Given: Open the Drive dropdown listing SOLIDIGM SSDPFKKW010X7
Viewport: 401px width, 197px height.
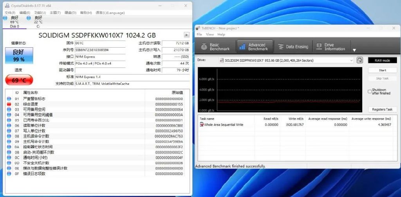Looking at the screenshot, I should (x=286, y=61).
